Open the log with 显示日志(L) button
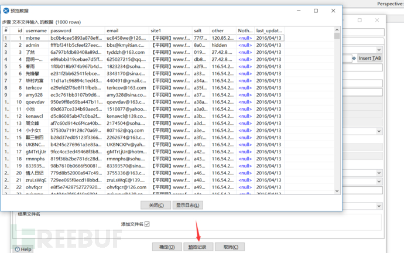The image size is (404, 253). pyautogui.click(x=187, y=206)
